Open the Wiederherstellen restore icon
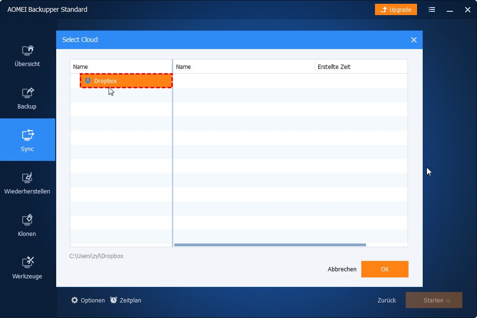The height and width of the screenshot is (318, 477). (x=27, y=177)
